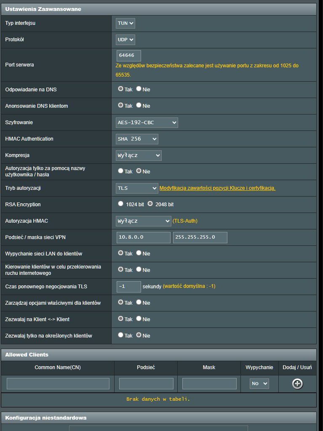Click the Allowed Clients Mask input
Viewport: 323px width, 431px height.
[x=209, y=383]
